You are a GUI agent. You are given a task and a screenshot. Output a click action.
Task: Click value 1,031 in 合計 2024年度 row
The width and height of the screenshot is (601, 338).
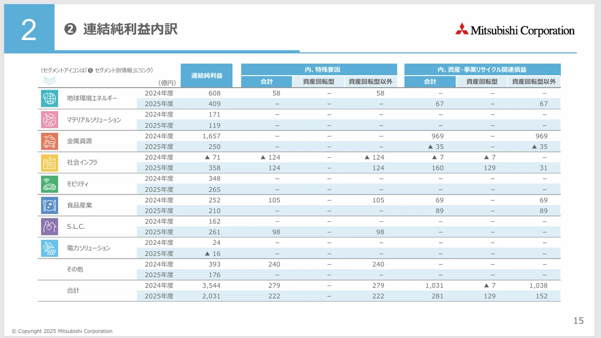click(x=434, y=285)
